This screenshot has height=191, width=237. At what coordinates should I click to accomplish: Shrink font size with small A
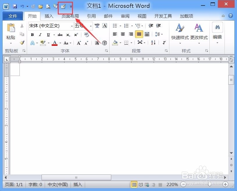coord(87,43)
